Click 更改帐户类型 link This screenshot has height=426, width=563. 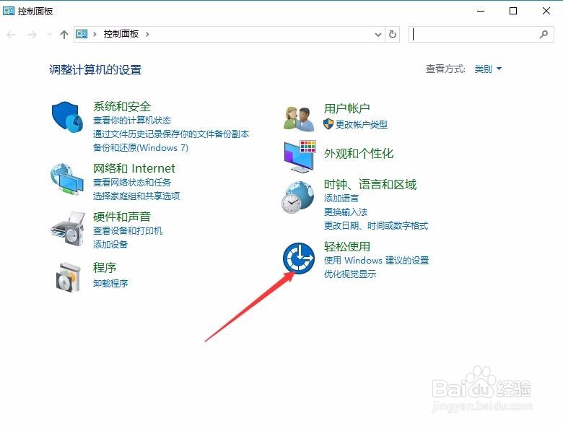coord(362,125)
